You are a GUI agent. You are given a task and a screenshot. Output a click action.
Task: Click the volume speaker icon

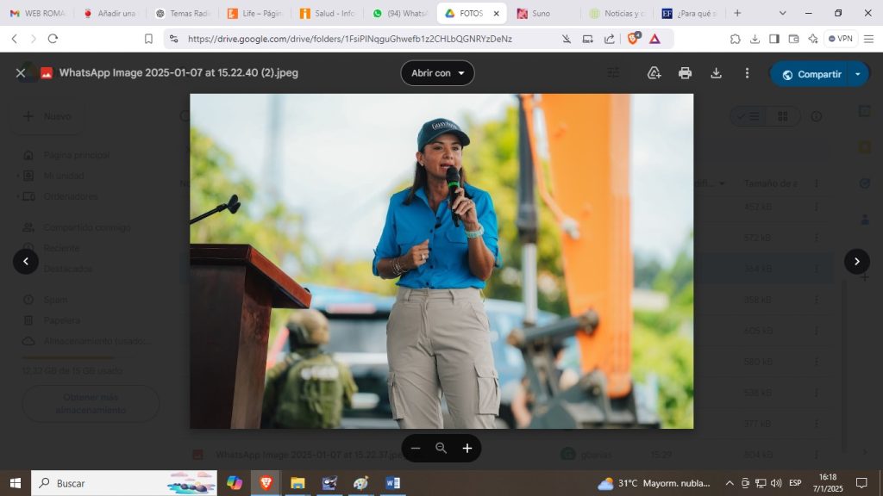tap(776, 483)
